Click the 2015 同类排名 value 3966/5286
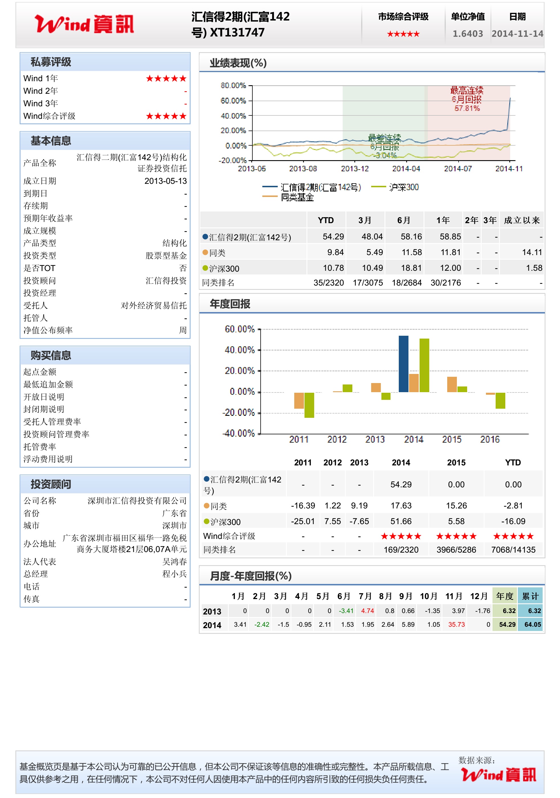 [456, 550]
